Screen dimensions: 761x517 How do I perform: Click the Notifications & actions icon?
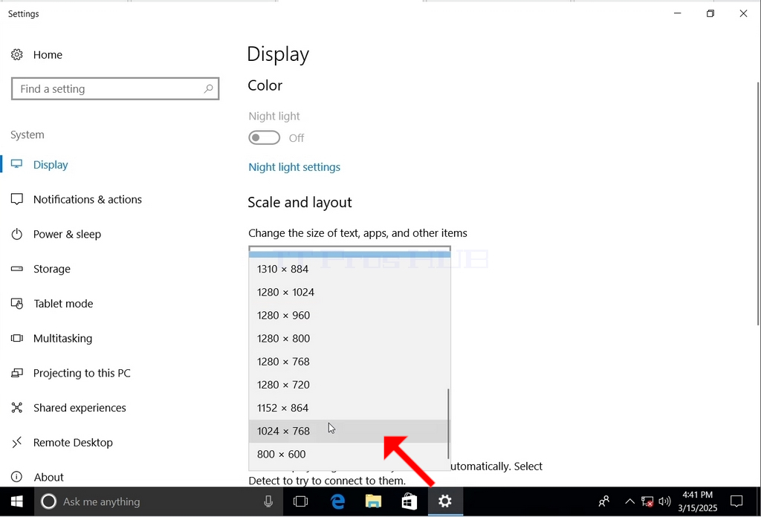pos(17,199)
